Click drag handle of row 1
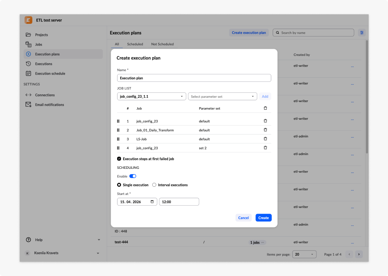The width and height of the screenshot is (388, 276). (x=118, y=121)
